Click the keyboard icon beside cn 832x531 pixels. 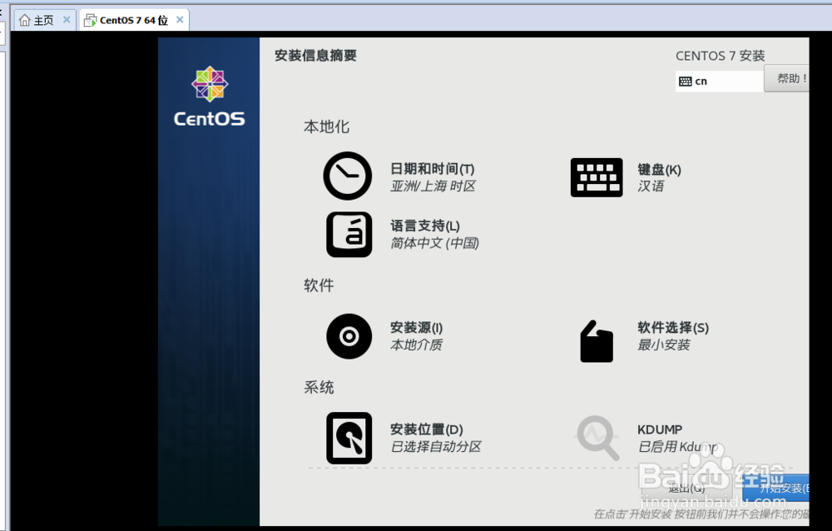point(686,82)
